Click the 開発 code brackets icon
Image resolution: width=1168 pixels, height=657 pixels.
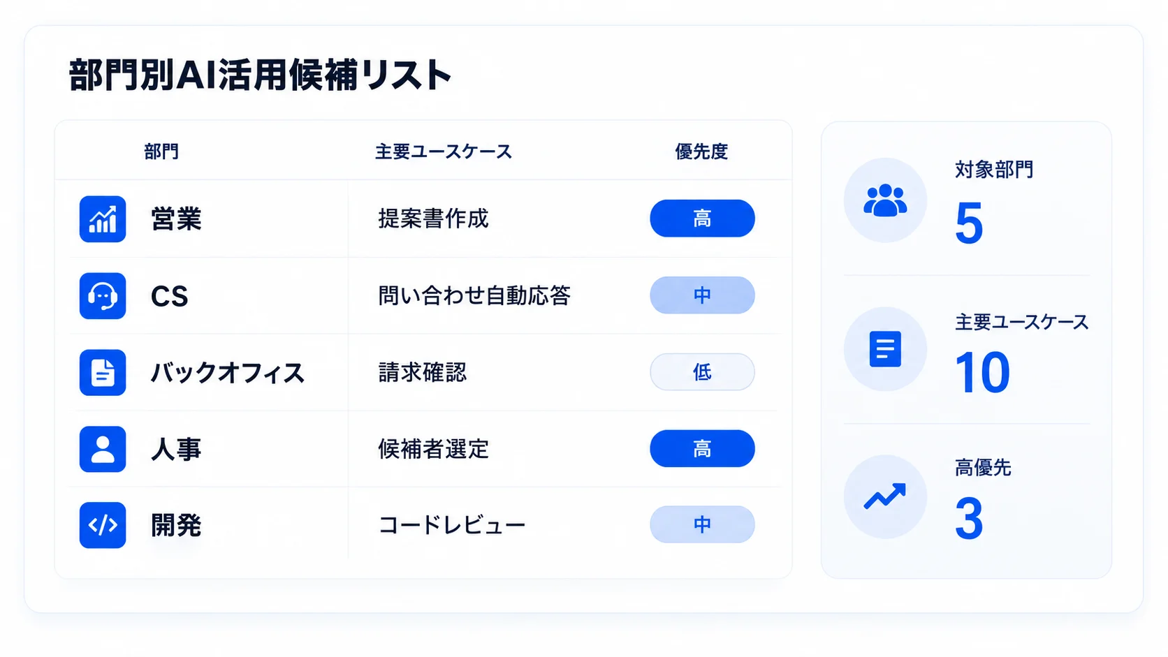[103, 525]
